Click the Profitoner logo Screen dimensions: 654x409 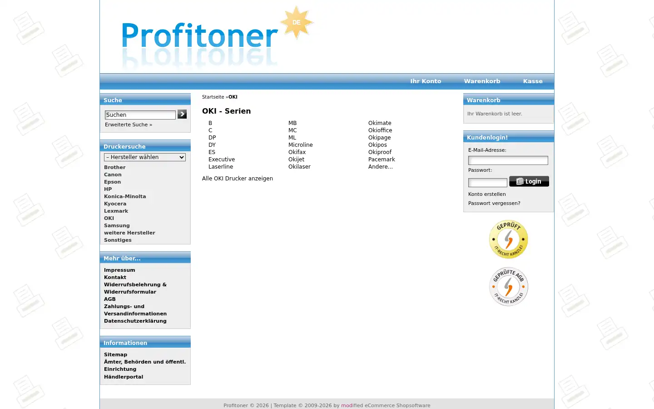(x=218, y=38)
